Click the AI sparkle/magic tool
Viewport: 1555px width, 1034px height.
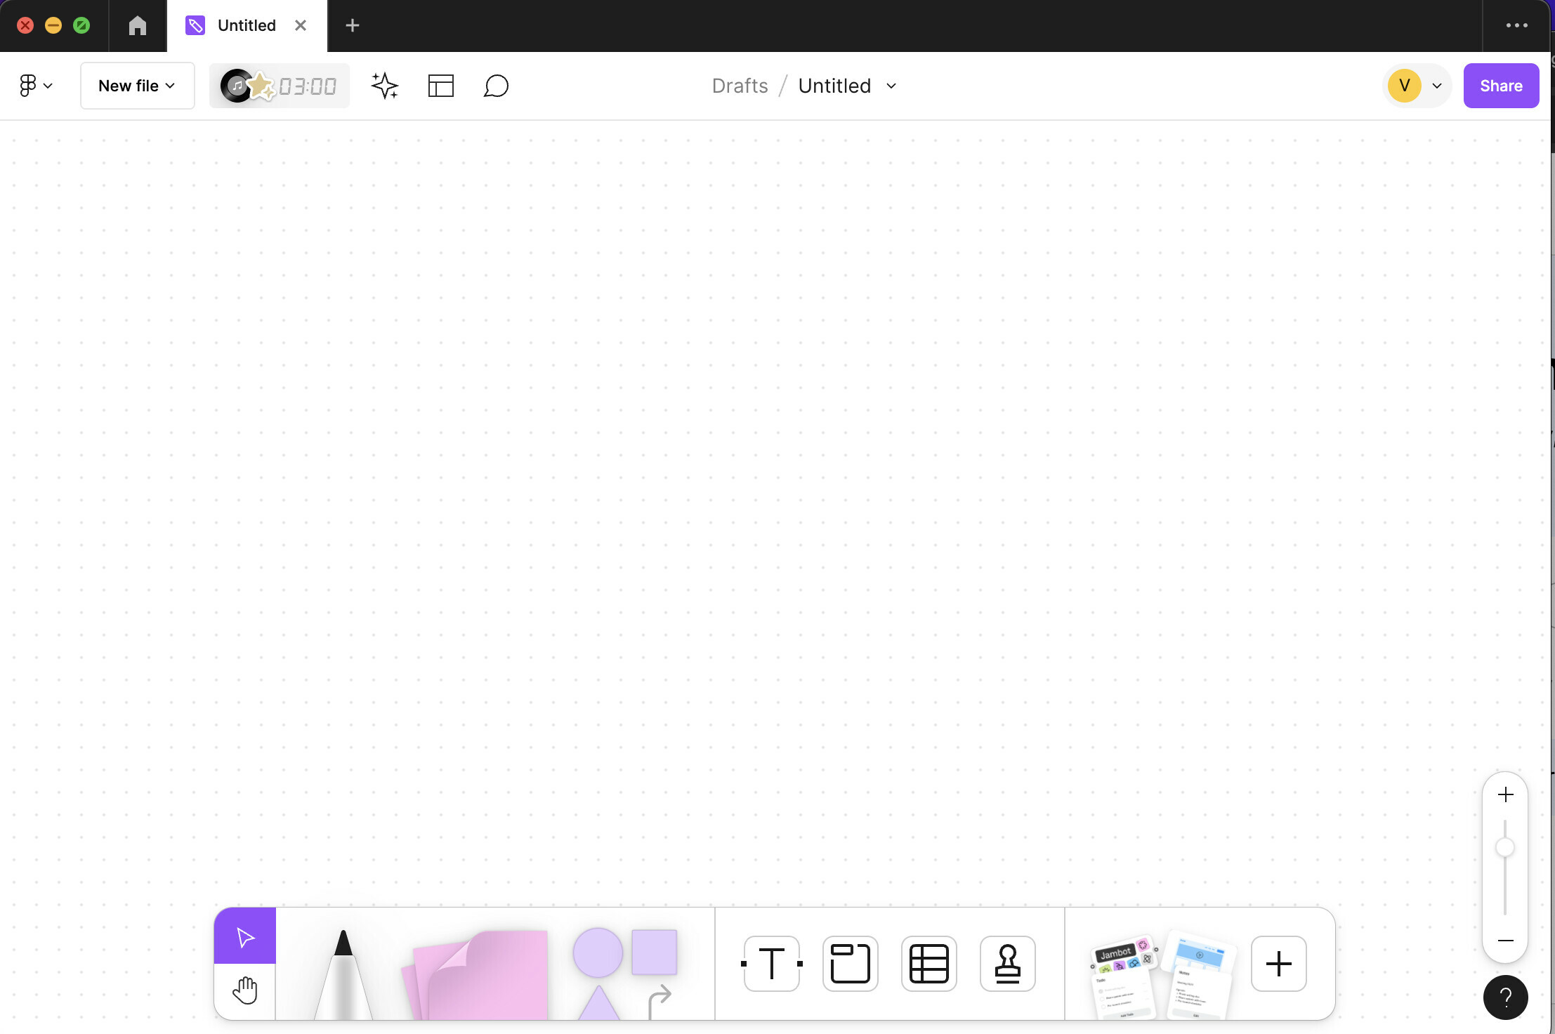pos(386,86)
